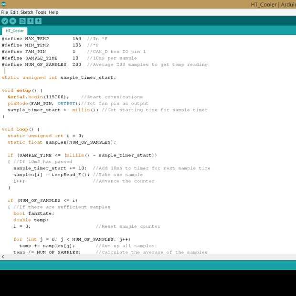Click 'void loop()' line

coord(21,129)
